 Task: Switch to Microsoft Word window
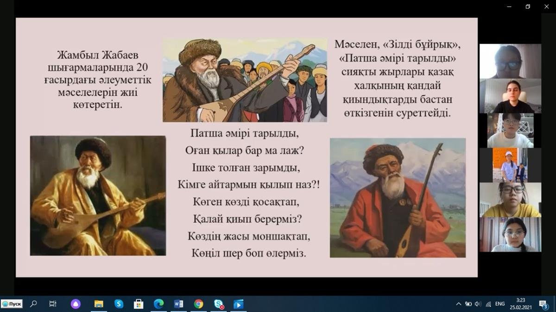point(178,304)
